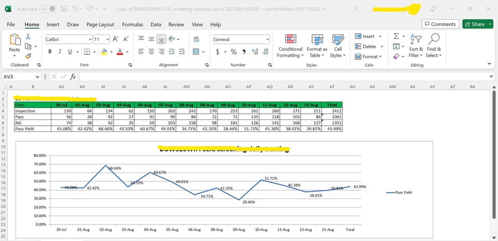The width and height of the screenshot is (498, 241).
Task: Open Sort & Filter menu
Action: [x=416, y=46]
